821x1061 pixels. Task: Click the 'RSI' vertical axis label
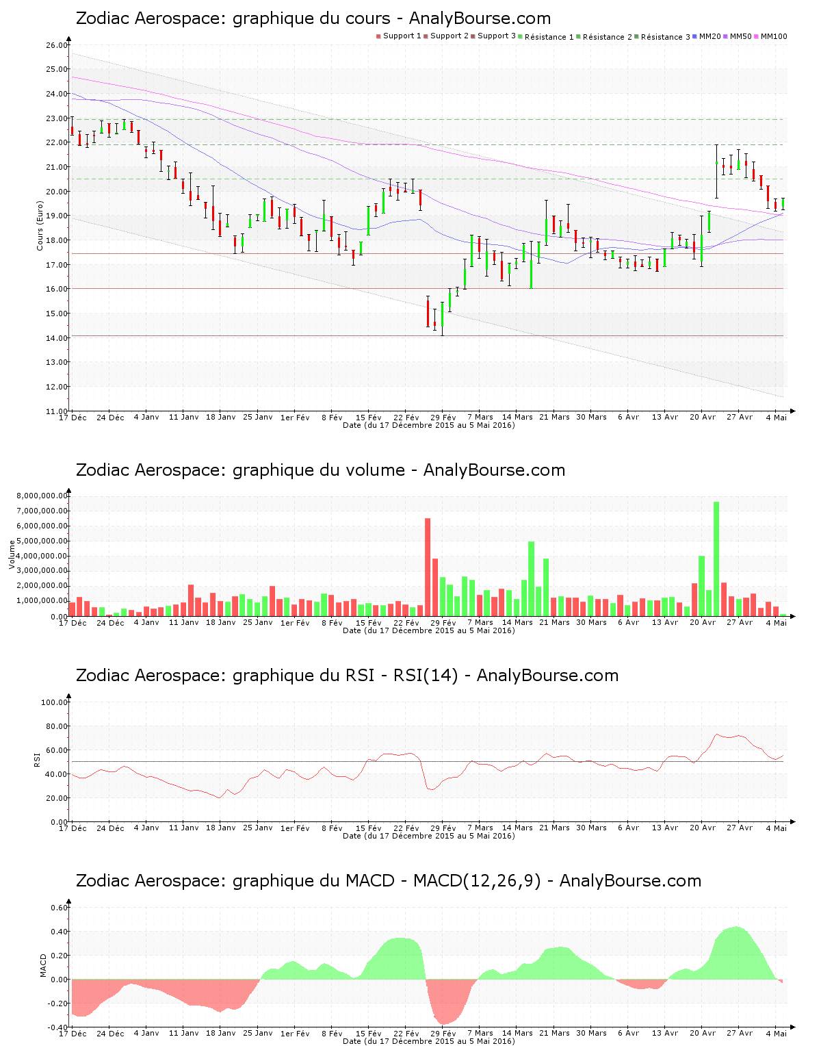(x=37, y=759)
